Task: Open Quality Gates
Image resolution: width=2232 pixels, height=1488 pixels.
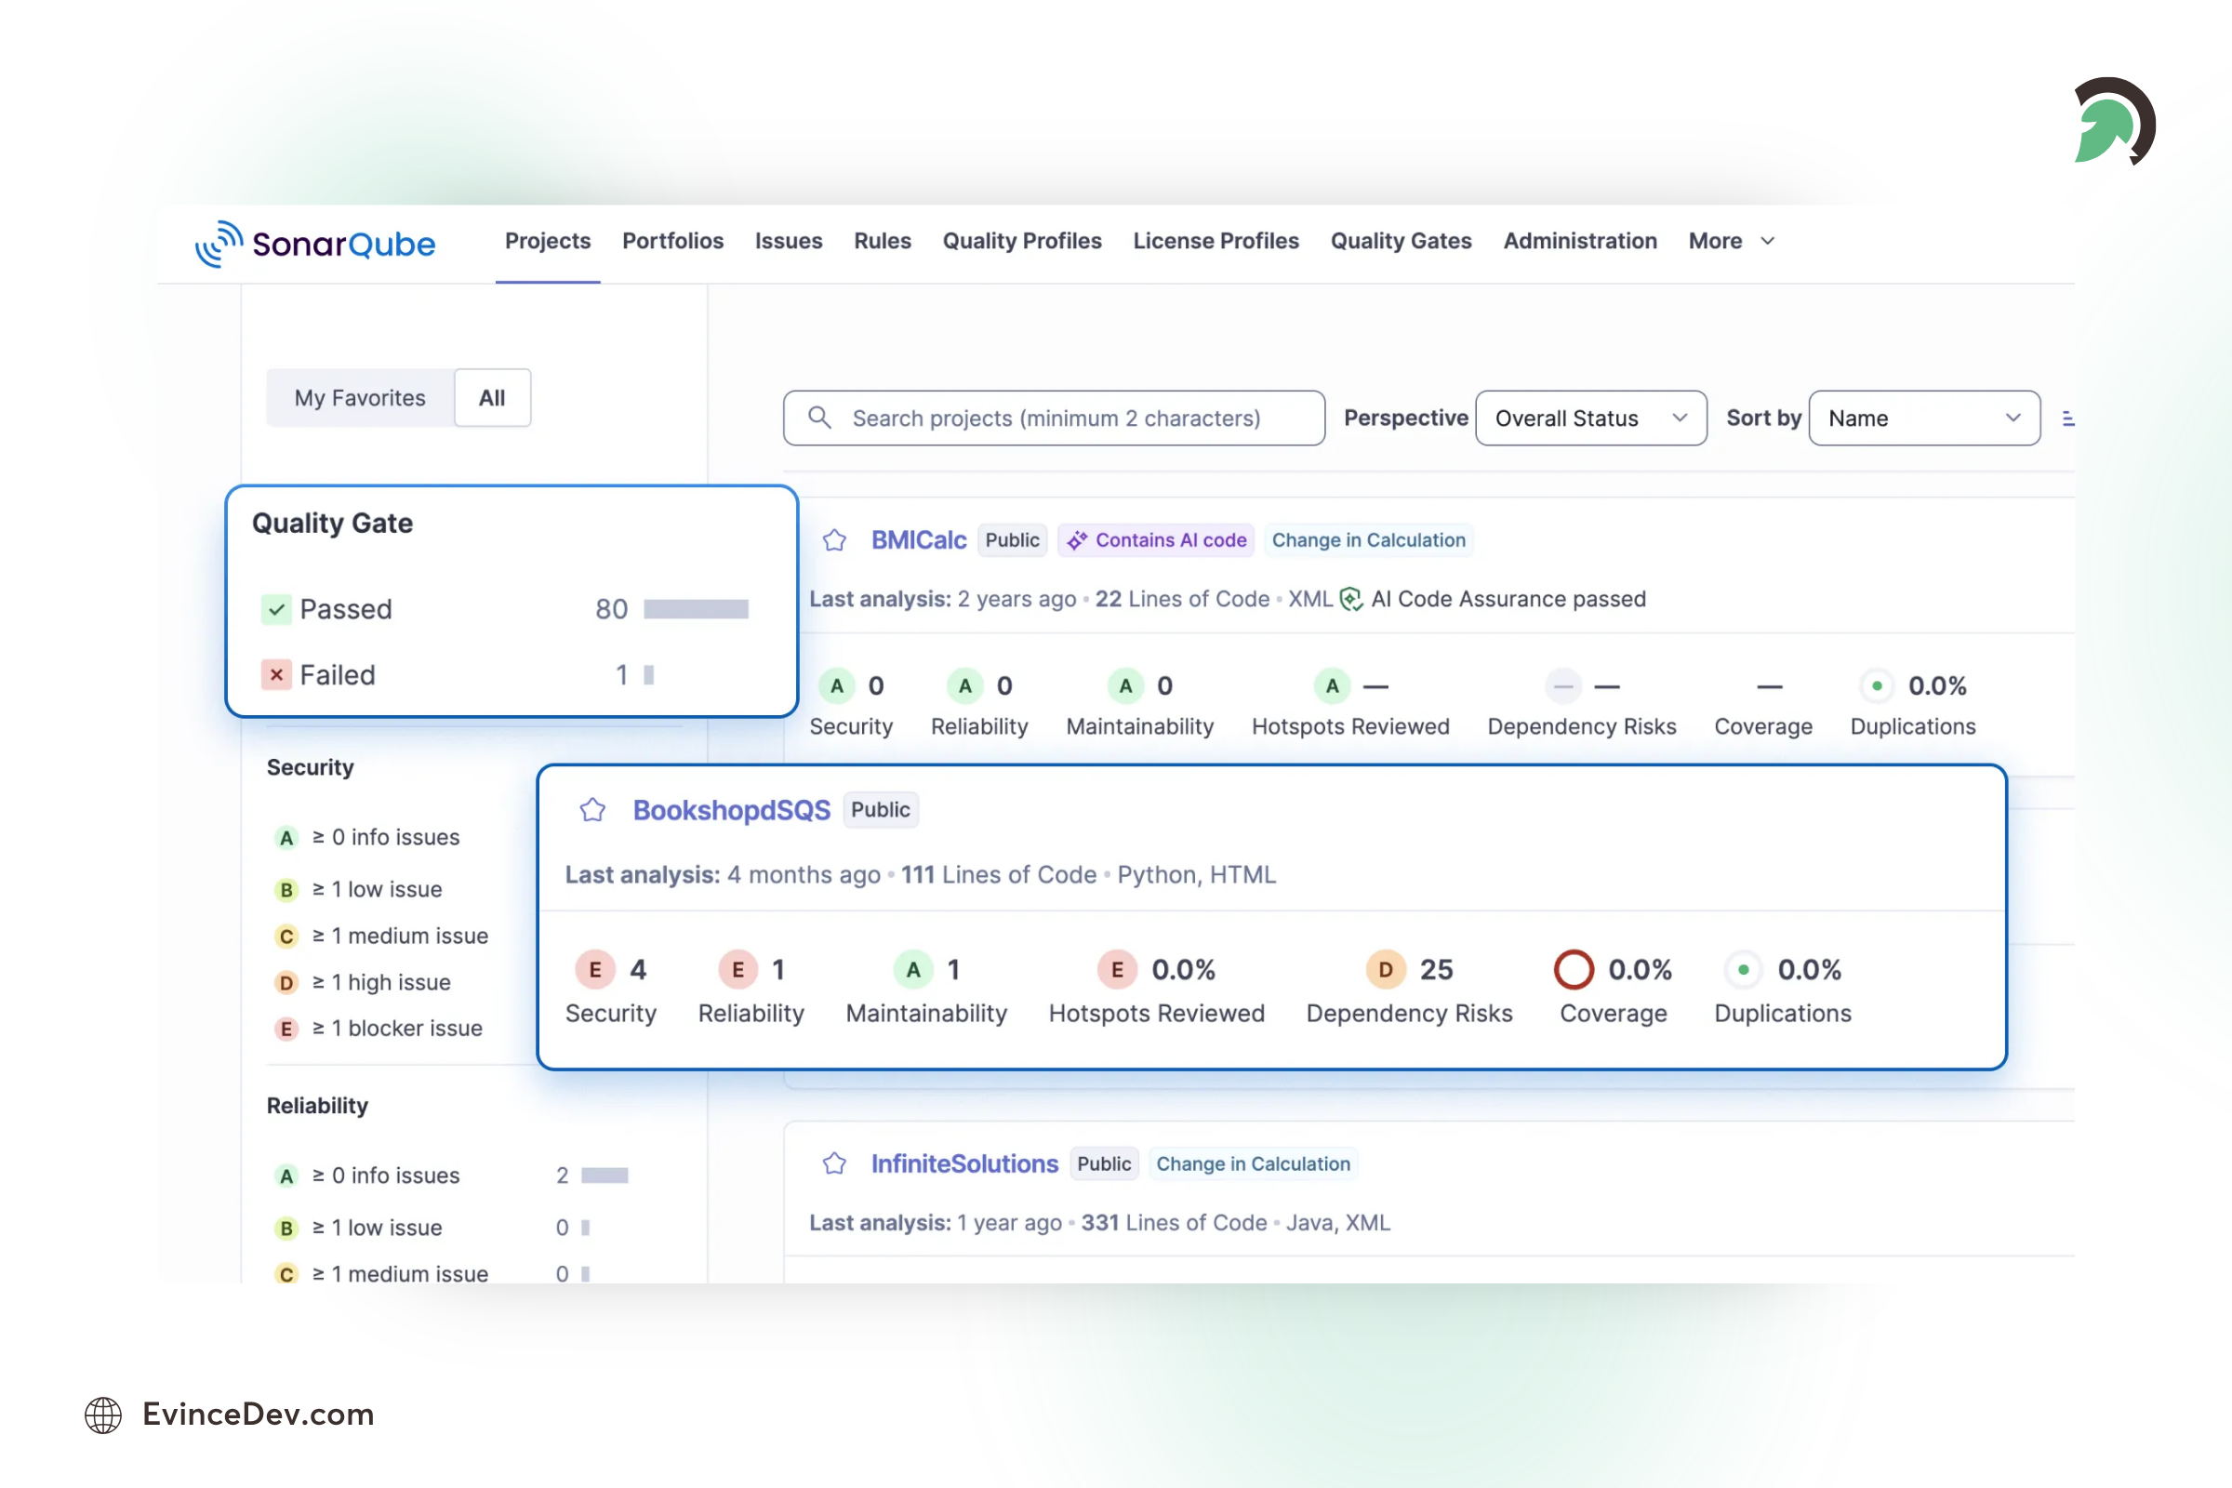Action: pos(1401,241)
